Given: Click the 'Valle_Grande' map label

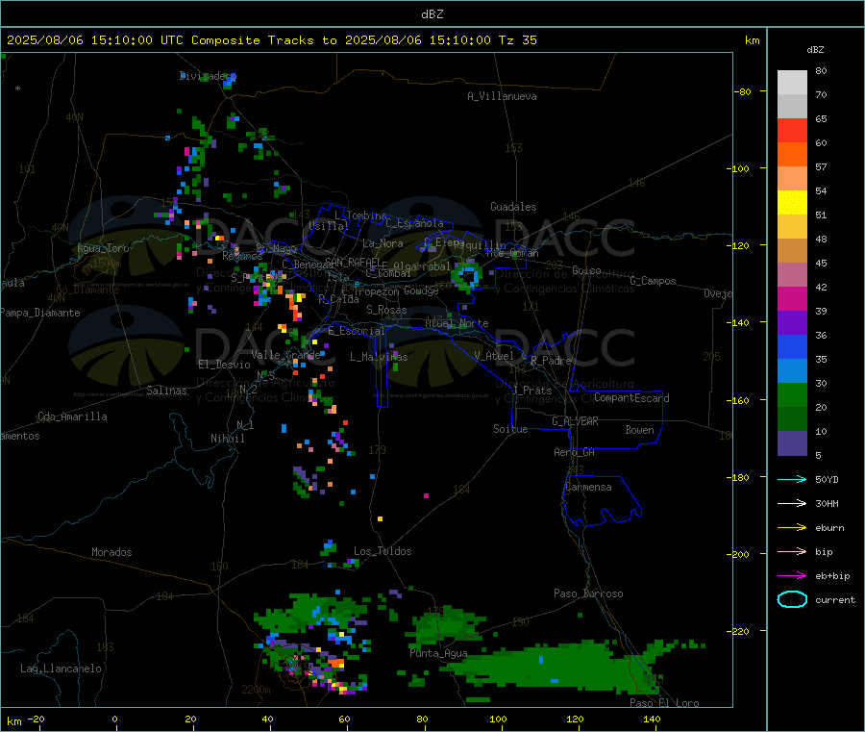Looking at the screenshot, I should click(x=285, y=354).
